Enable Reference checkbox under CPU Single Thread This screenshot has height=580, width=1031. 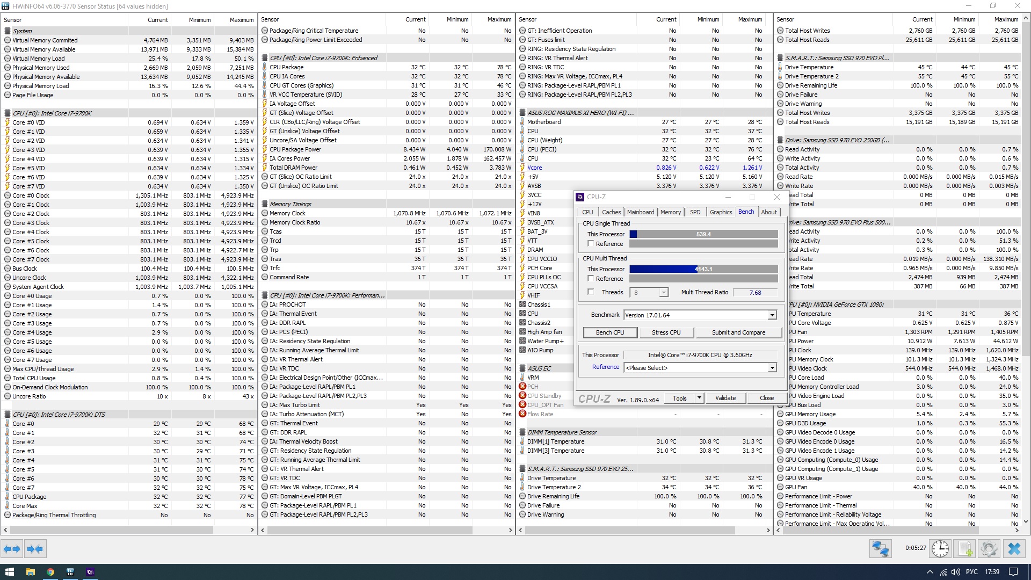tap(591, 244)
